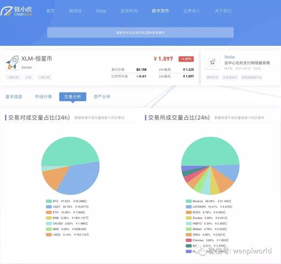The height and width of the screenshot is (264, 281).
Task: Click the <0.01 bitcoin price value
Action: pos(141,76)
